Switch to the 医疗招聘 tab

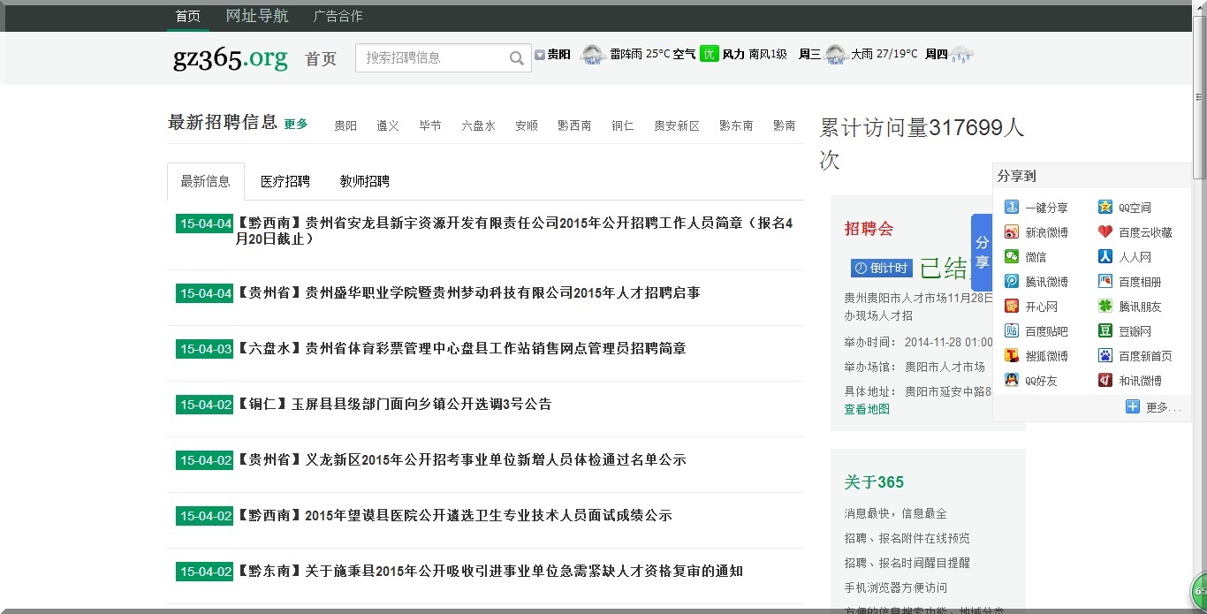[x=284, y=181]
